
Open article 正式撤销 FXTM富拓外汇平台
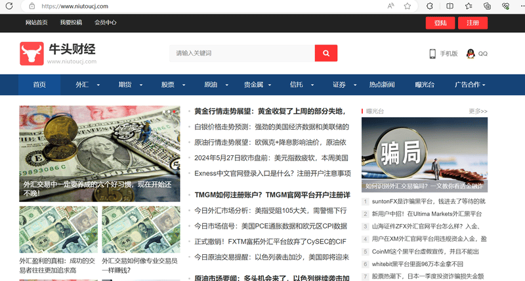click(270, 242)
